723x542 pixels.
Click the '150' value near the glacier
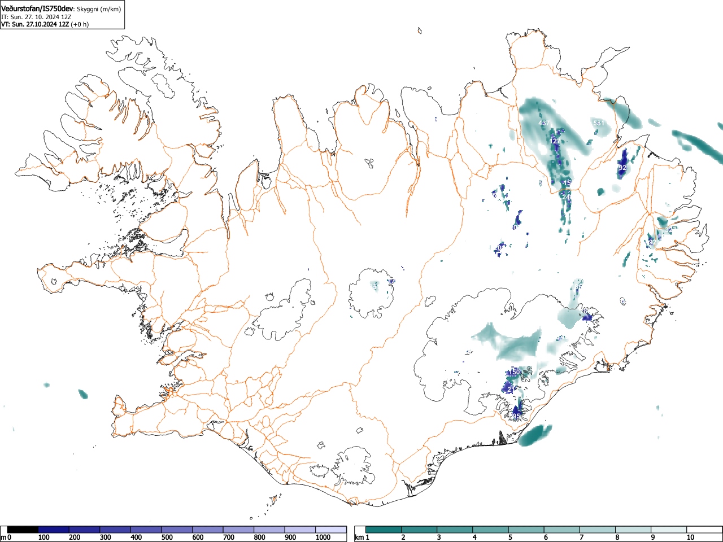coord(514,372)
